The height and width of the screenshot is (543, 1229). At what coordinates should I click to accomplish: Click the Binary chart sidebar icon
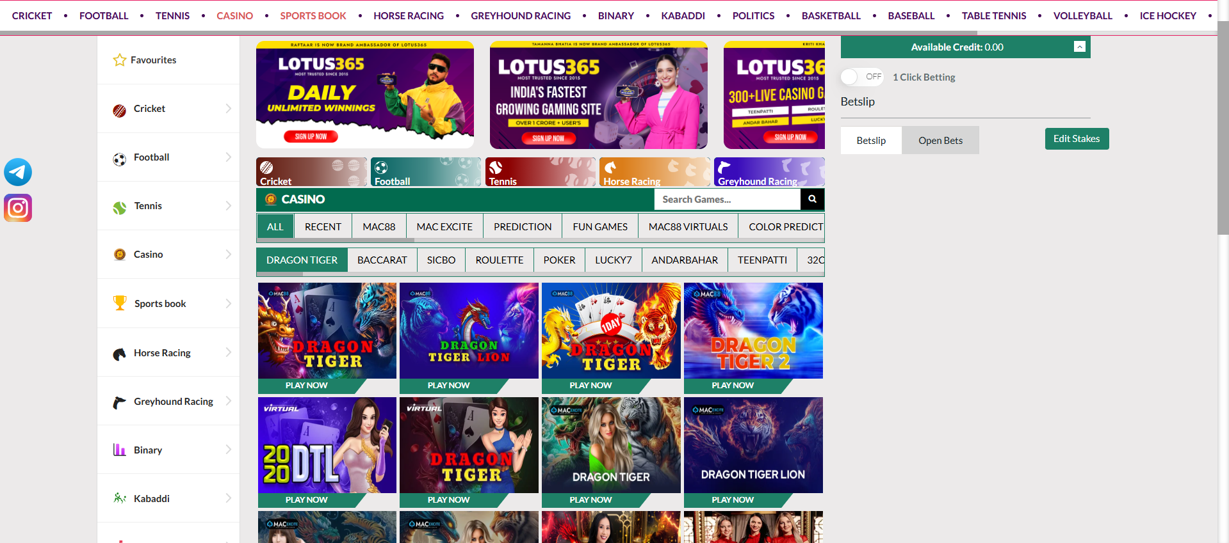click(120, 450)
